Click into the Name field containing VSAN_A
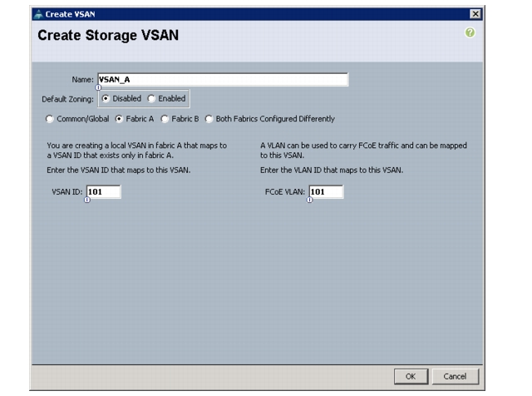This screenshot has height=396, width=532. (x=223, y=80)
